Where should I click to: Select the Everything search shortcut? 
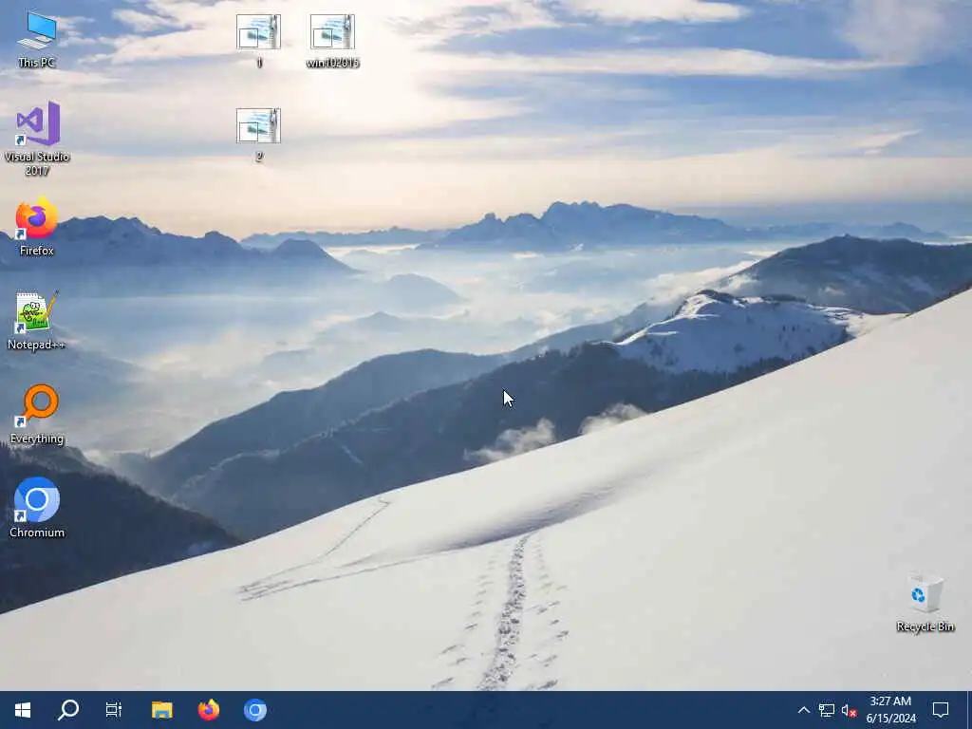click(37, 414)
